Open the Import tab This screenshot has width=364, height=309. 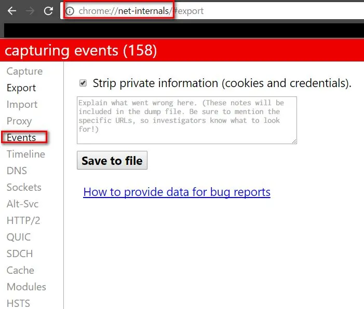click(x=22, y=105)
